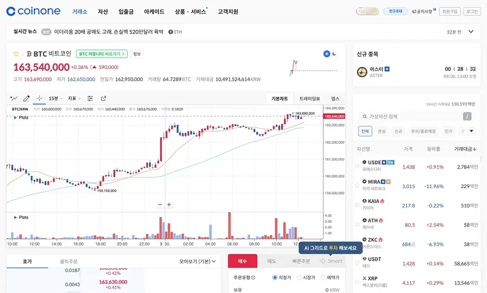Star the USDE row
487x293 pixels.
[x=357, y=167]
